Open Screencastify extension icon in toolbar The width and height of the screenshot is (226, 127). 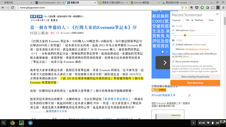click(218, 7)
